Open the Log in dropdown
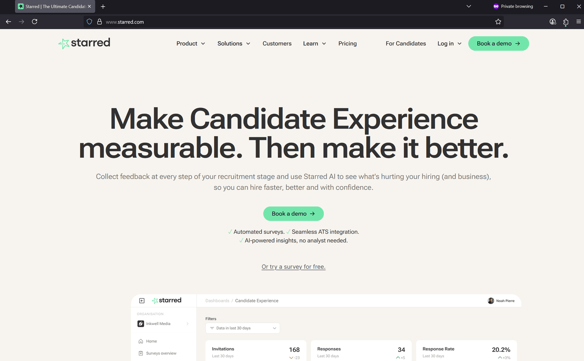This screenshot has width=584, height=361. click(449, 44)
